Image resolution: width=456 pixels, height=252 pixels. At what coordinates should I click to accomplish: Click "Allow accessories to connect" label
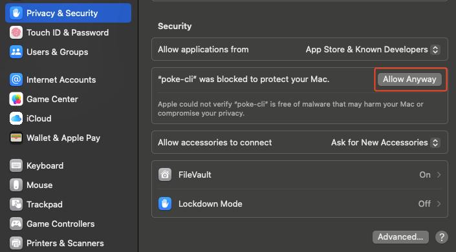click(215, 142)
